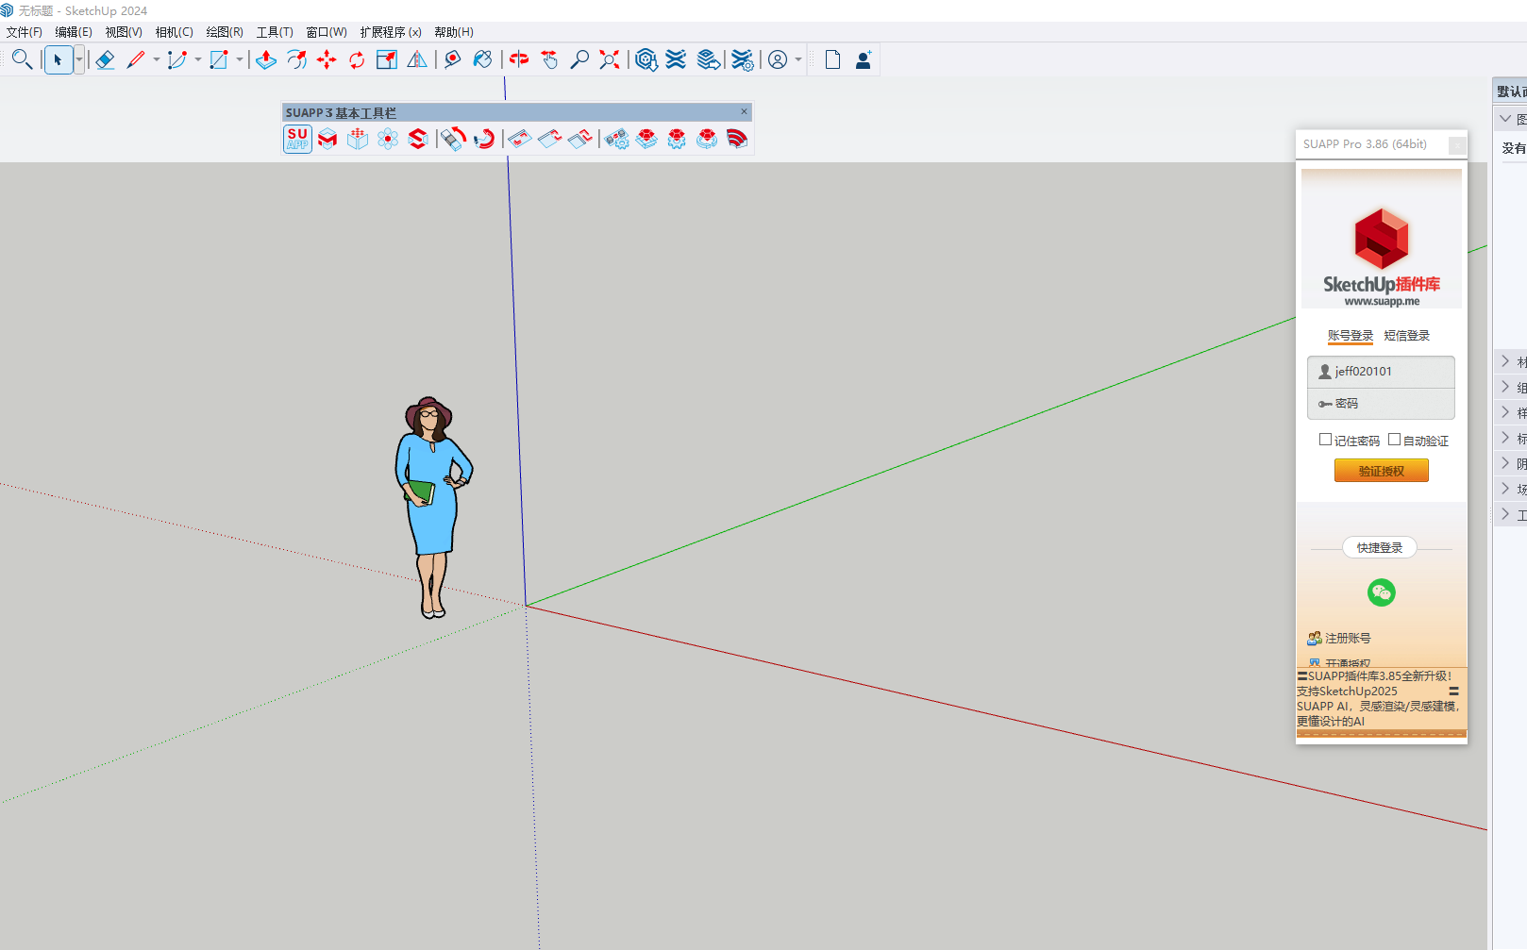Select the Paint Bucket tool

(x=482, y=60)
